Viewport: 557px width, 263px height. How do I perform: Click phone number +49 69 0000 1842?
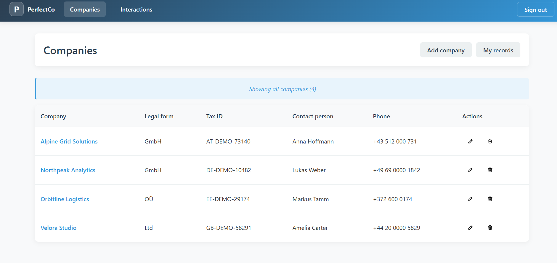(x=397, y=170)
